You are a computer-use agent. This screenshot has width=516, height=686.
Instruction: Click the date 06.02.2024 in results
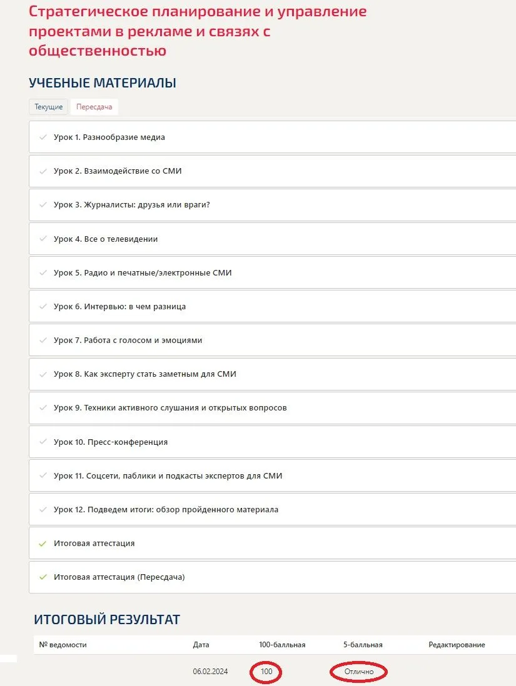click(x=210, y=671)
